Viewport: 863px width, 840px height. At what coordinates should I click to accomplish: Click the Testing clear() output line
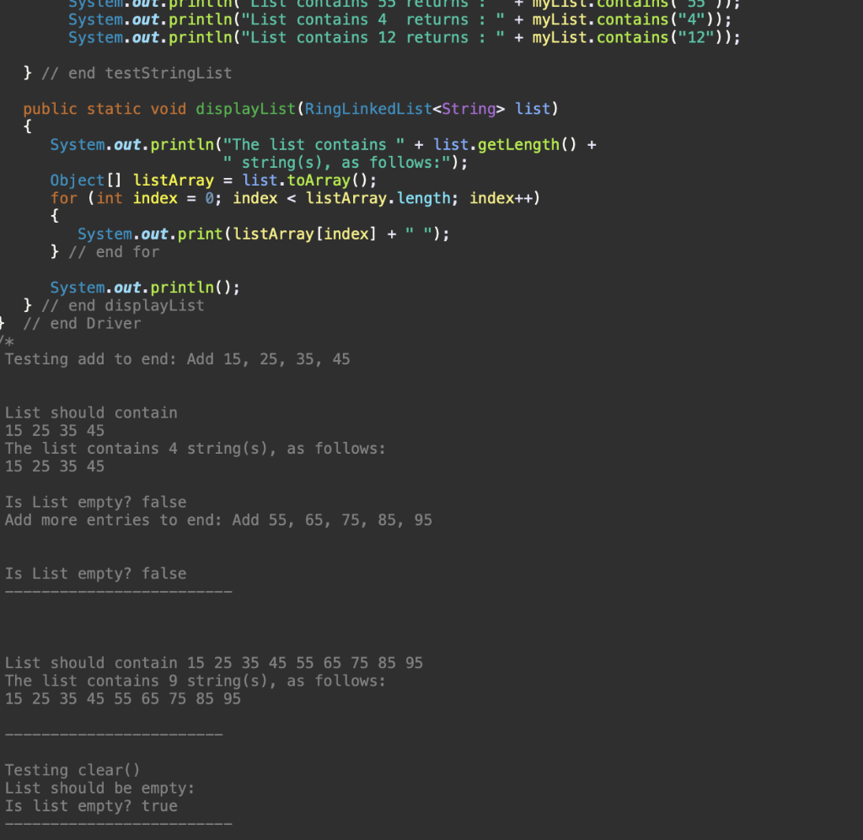pos(69,770)
